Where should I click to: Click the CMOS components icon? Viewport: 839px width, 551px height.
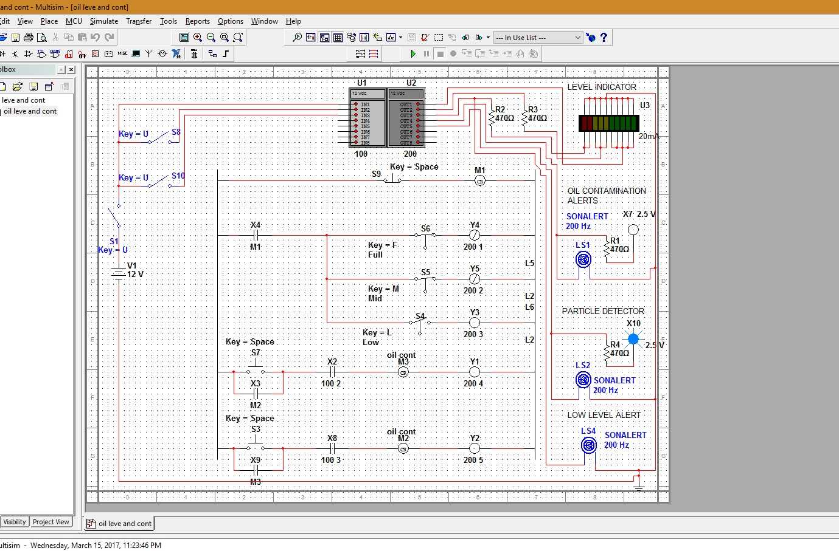[x=55, y=53]
